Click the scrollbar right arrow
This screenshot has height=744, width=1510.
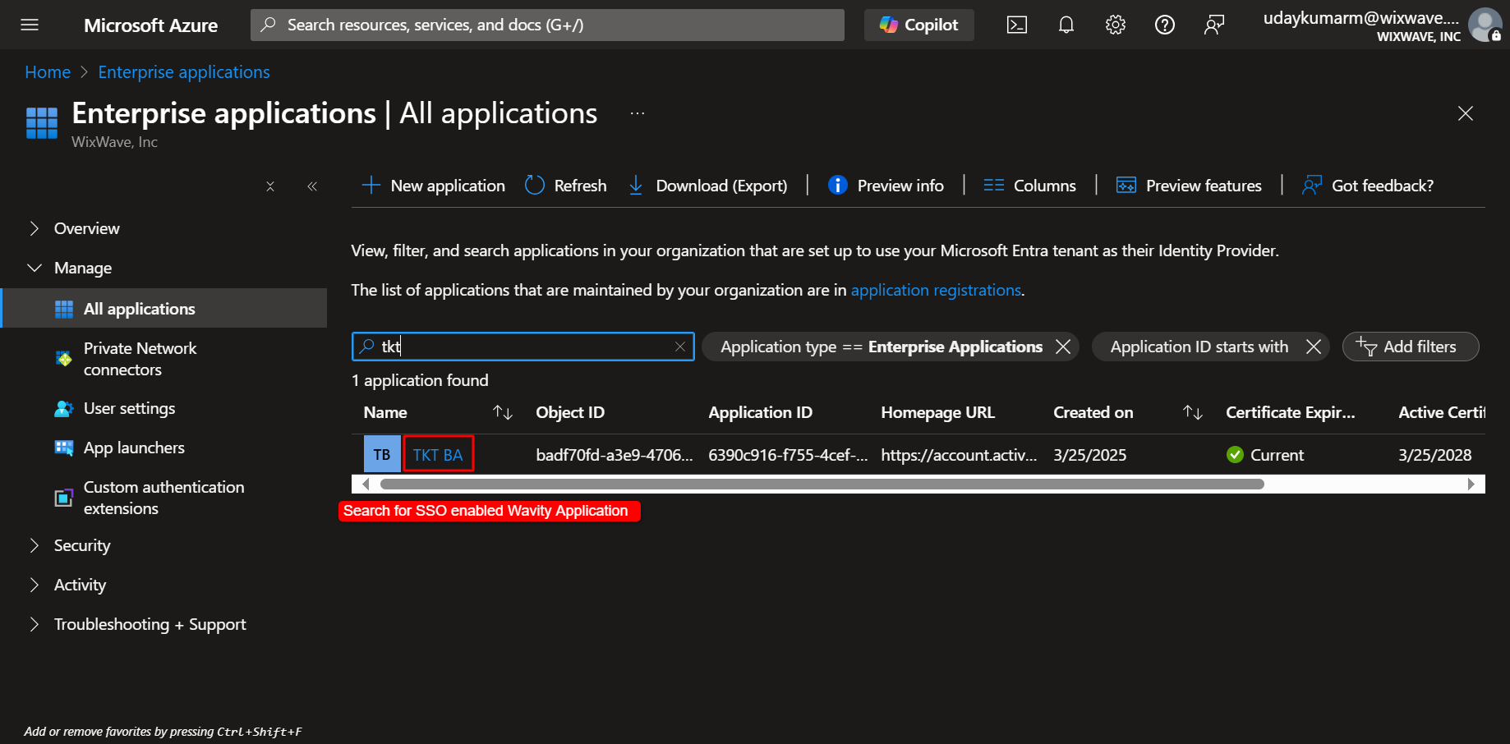point(1471,484)
